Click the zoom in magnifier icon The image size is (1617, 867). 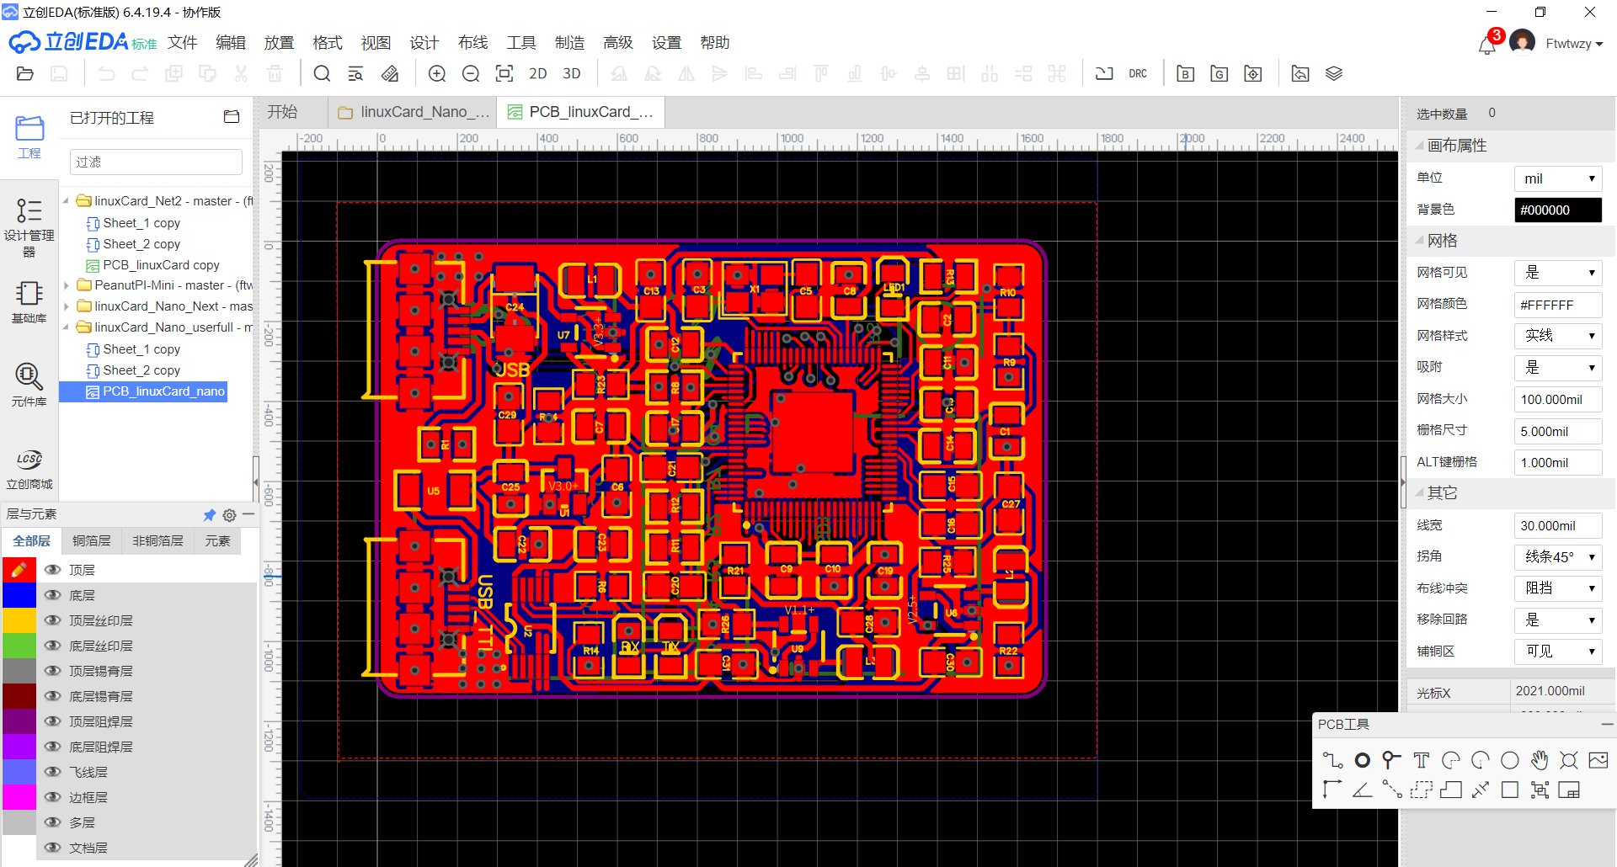(x=437, y=74)
